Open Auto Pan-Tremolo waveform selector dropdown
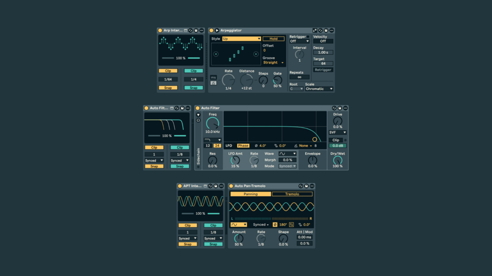 [238, 225]
